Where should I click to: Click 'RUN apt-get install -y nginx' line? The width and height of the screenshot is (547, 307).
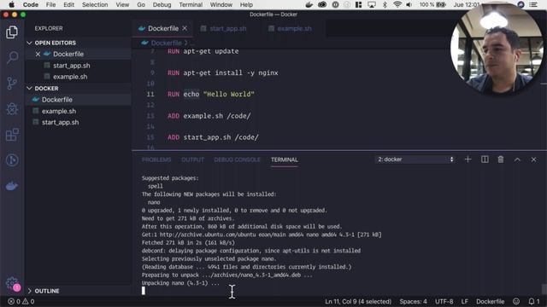tap(222, 72)
